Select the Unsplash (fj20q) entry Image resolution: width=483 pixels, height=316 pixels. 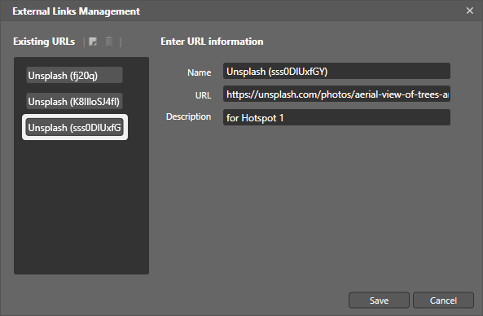(x=74, y=75)
